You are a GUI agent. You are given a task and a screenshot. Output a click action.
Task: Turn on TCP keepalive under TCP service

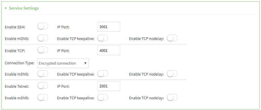(103, 74)
